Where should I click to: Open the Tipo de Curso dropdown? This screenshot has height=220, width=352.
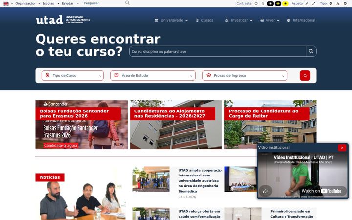coord(72,76)
